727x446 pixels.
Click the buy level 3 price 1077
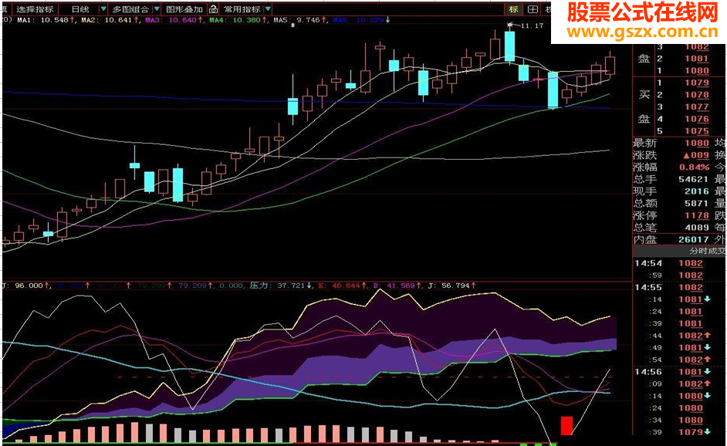point(697,106)
